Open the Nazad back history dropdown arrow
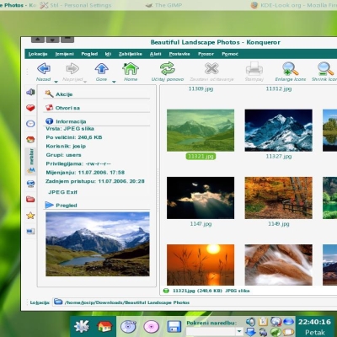 click(x=56, y=82)
